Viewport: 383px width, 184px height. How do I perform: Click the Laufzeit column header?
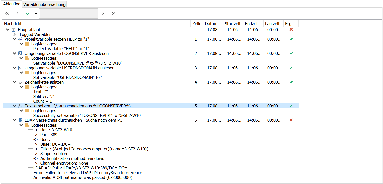[x=273, y=23]
